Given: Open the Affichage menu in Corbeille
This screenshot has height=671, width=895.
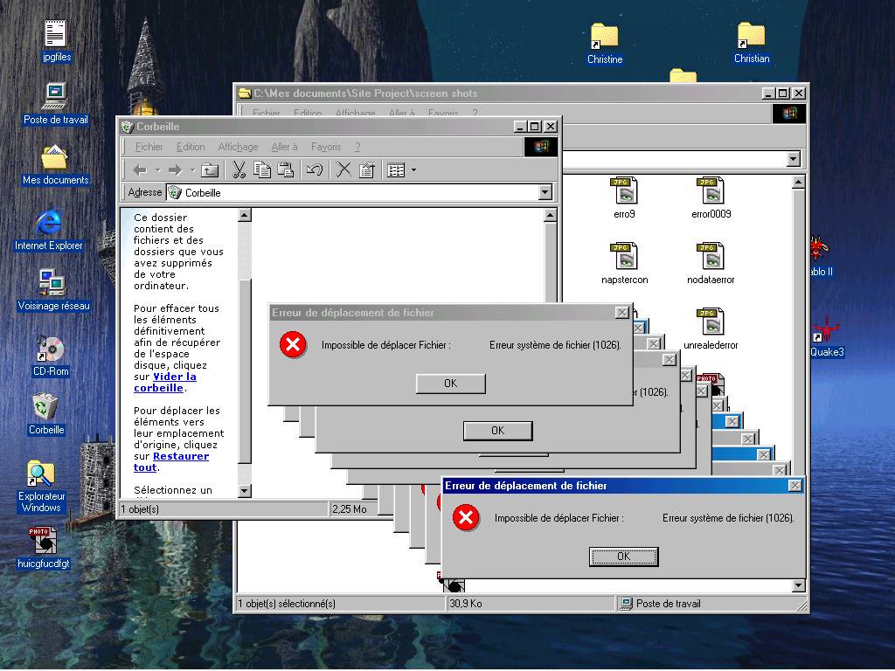Looking at the screenshot, I should [238, 147].
